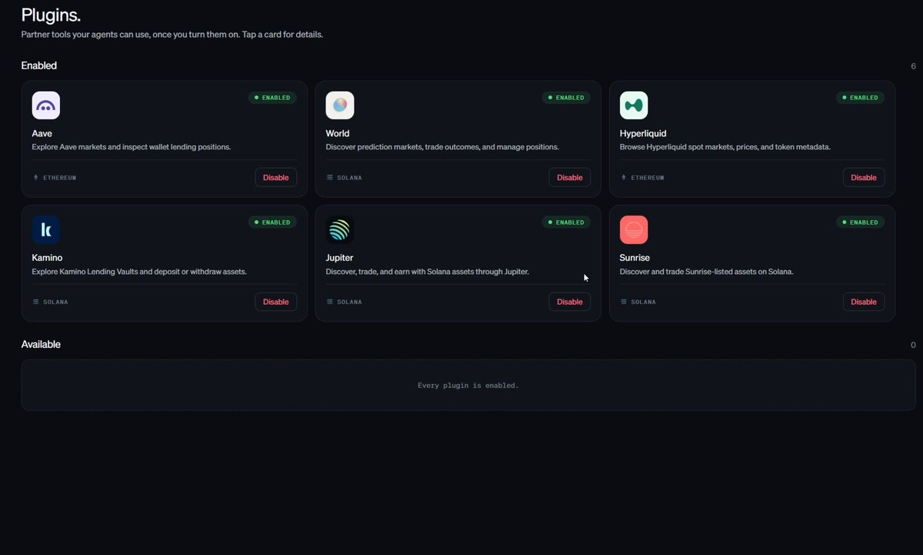
Task: Click the Available section count '0'
Action: tap(913, 345)
